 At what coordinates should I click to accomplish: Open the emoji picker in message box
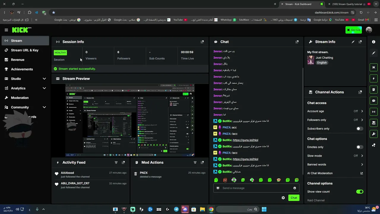pos(294,188)
